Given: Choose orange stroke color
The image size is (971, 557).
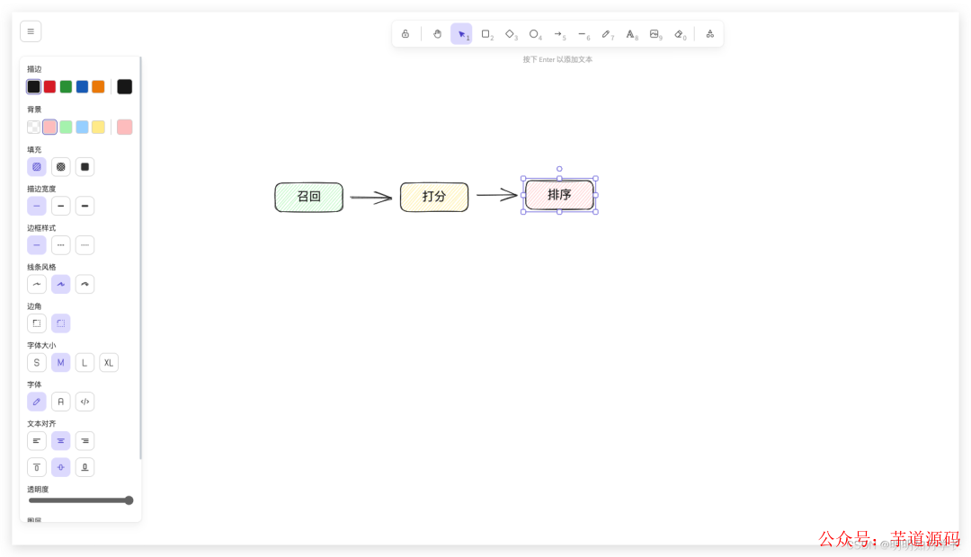Looking at the screenshot, I should click(x=98, y=86).
